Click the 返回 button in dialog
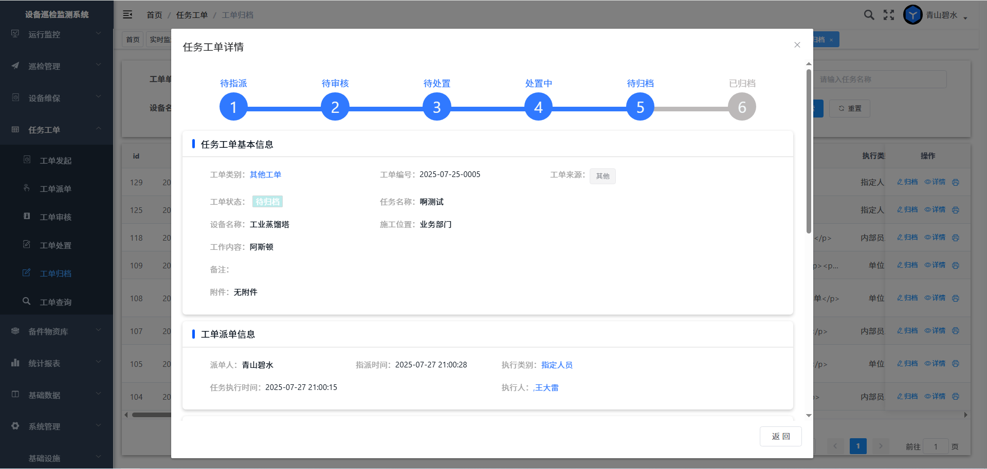987x469 pixels. [x=780, y=436]
